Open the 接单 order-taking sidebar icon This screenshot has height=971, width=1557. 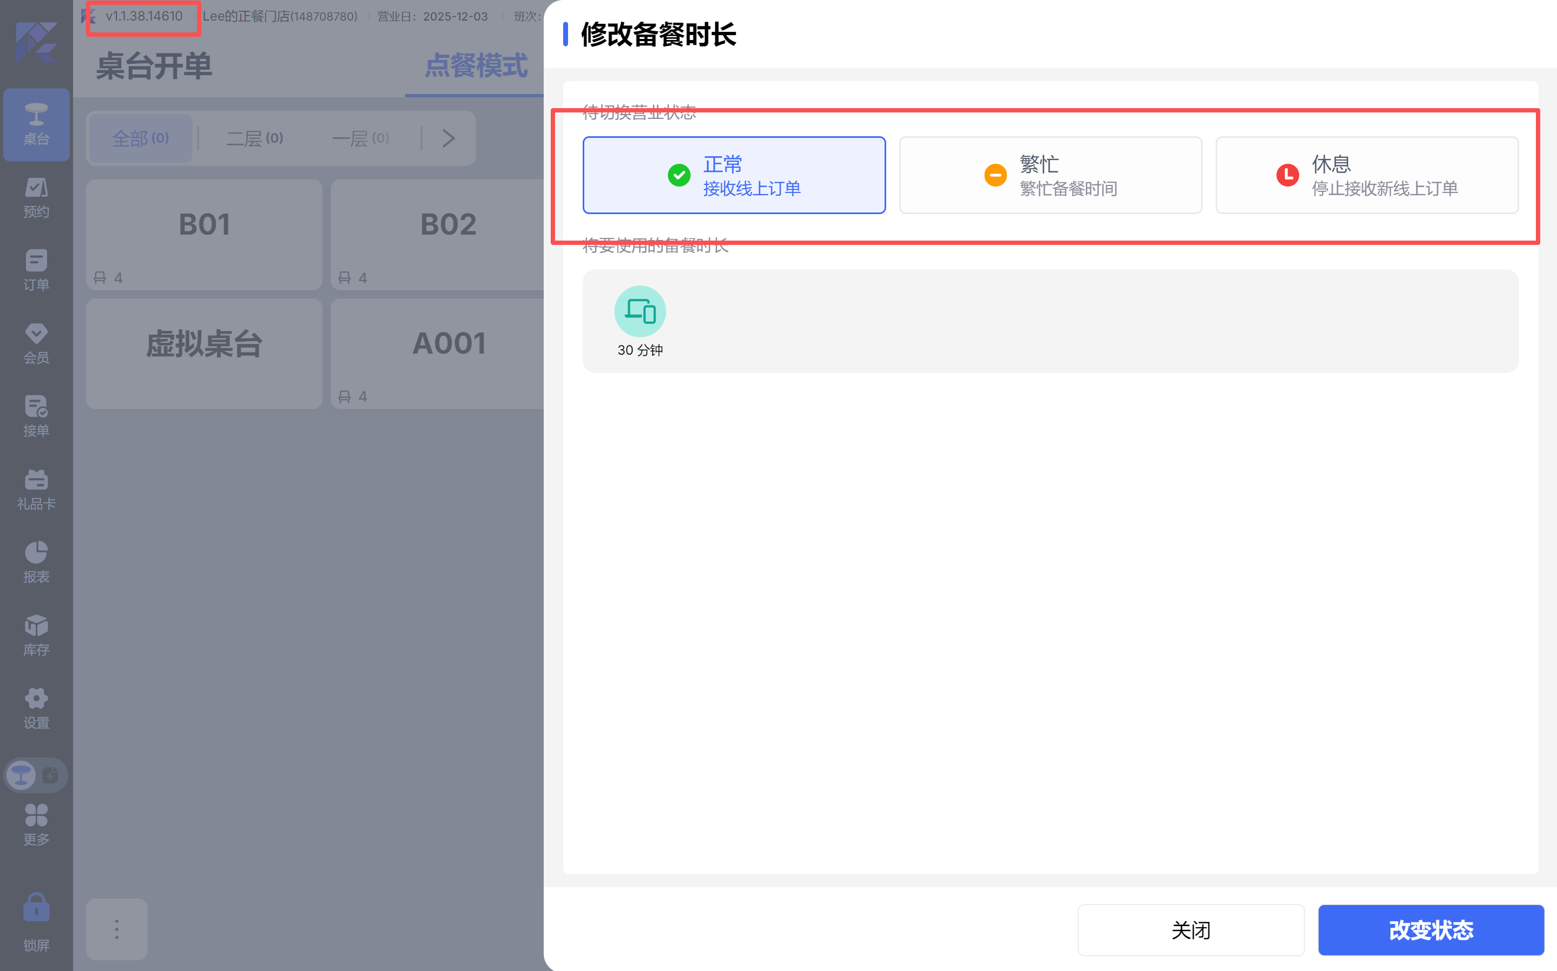(36, 416)
